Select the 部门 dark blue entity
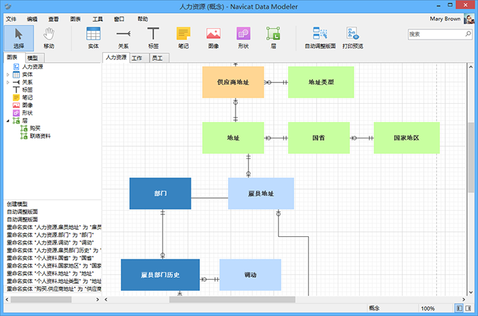The height and width of the screenshot is (316, 478). [160, 194]
